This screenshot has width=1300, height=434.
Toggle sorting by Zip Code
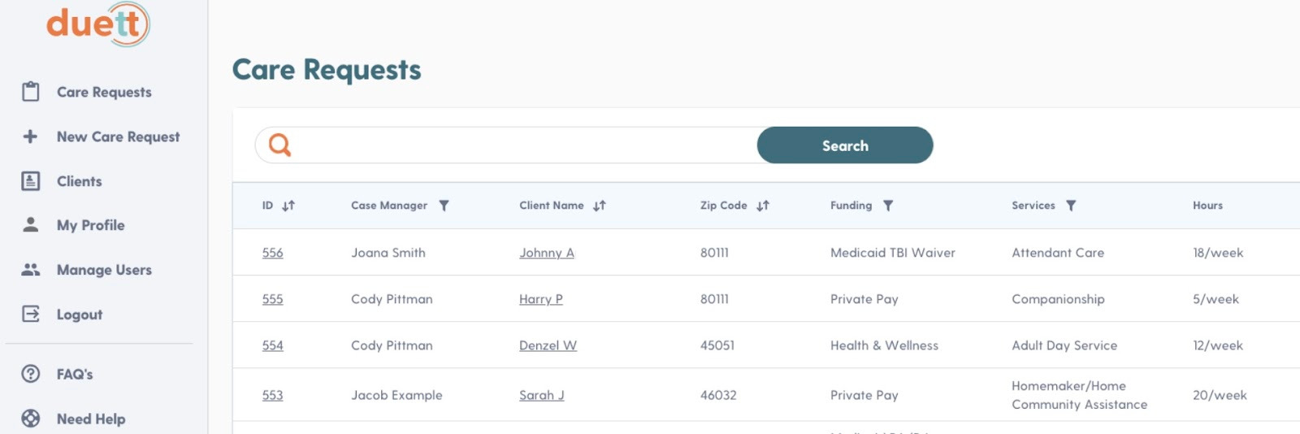(x=763, y=206)
